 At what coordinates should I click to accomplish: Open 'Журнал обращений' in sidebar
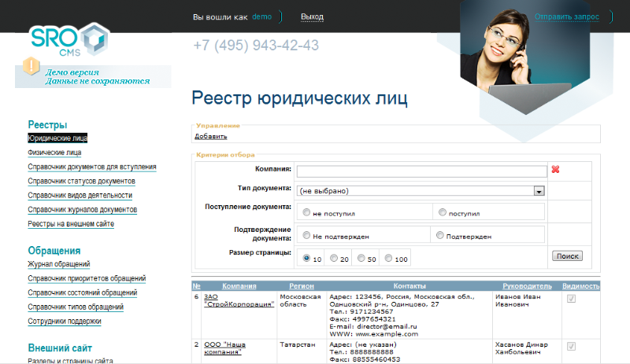(58, 264)
